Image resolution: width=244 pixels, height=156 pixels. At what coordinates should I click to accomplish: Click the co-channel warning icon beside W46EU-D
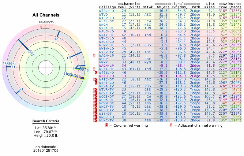[x=96, y=72]
